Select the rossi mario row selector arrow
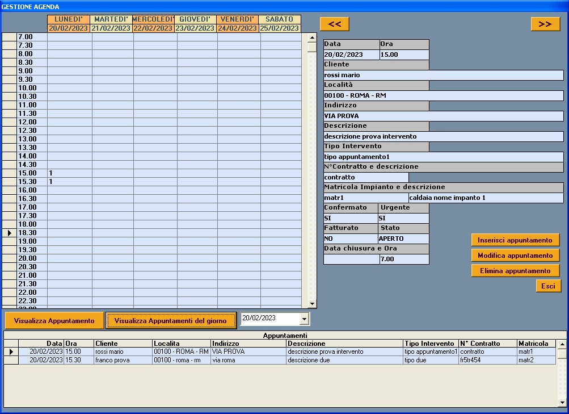Viewport: 569px width, 414px height. [11, 352]
